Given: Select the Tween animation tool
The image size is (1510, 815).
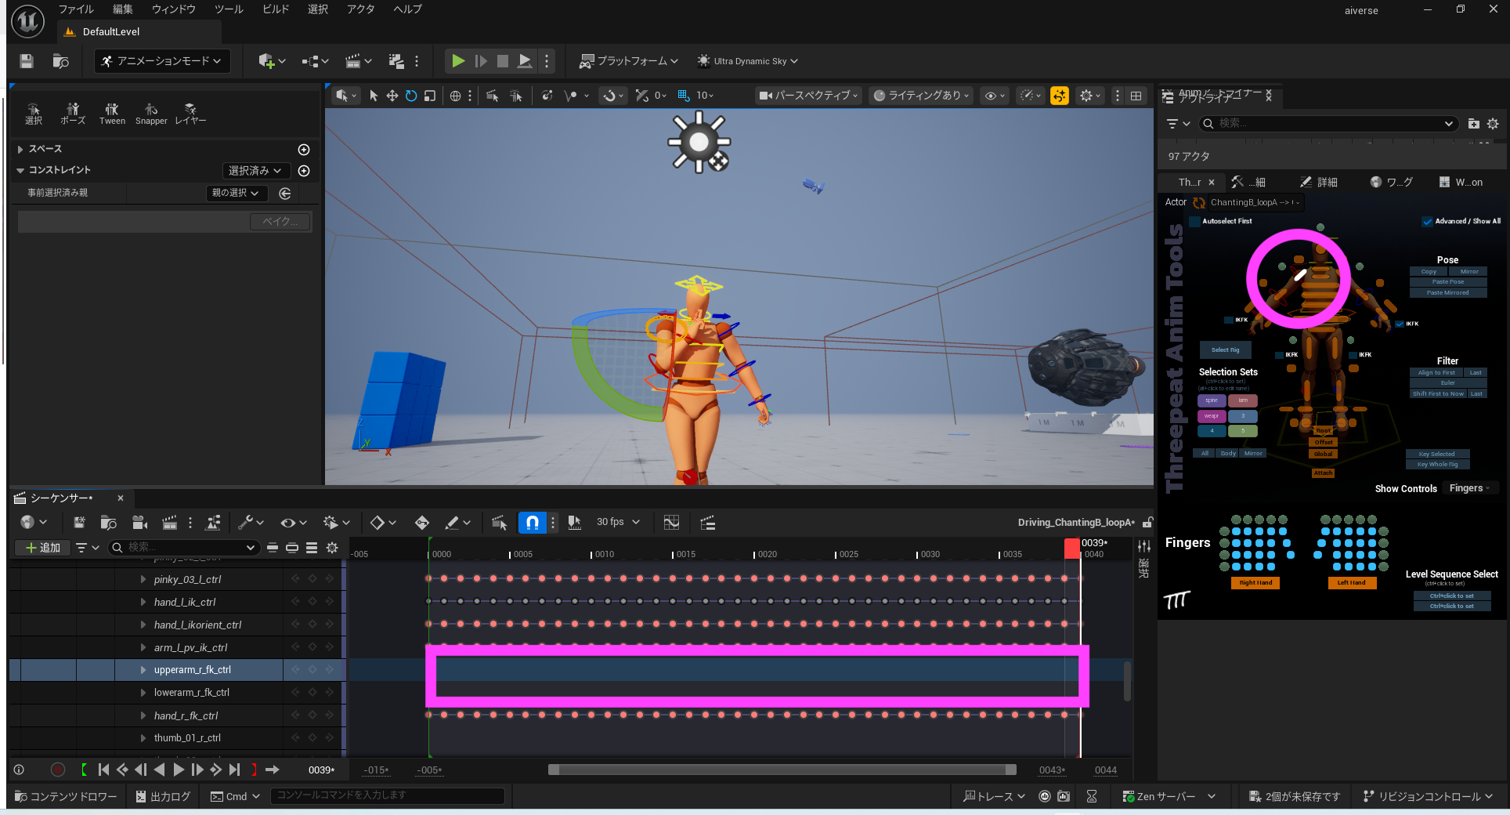Looking at the screenshot, I should tap(112, 114).
